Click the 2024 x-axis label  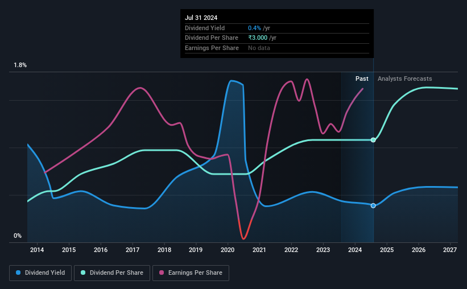click(x=355, y=250)
